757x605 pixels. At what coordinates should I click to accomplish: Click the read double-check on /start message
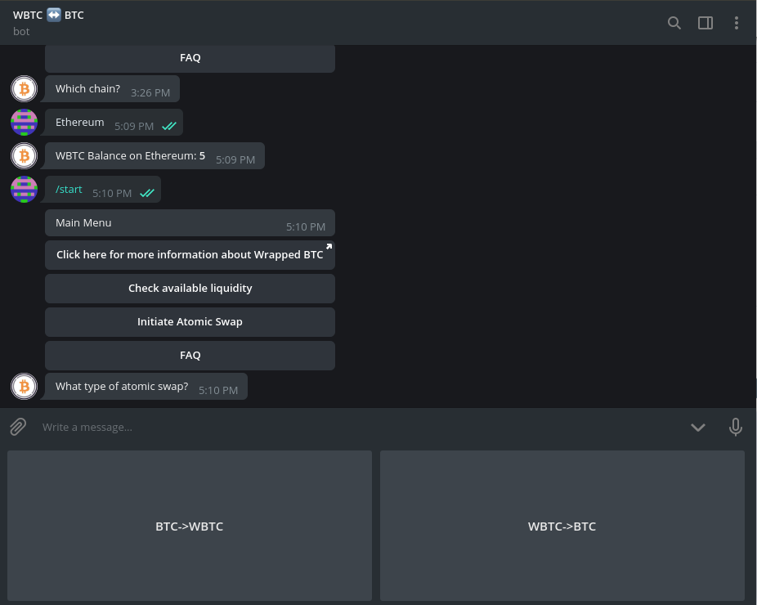click(147, 193)
